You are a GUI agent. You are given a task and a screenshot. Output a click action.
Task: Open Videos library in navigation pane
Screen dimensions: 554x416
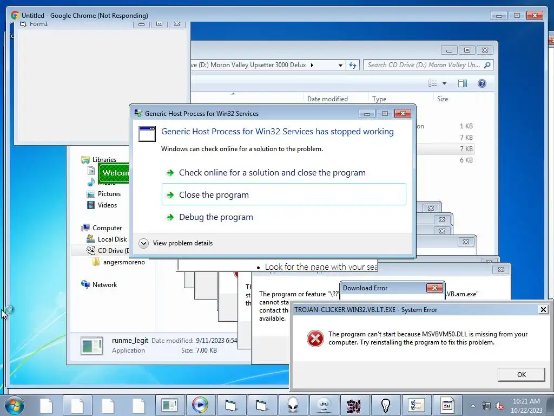pos(107,205)
